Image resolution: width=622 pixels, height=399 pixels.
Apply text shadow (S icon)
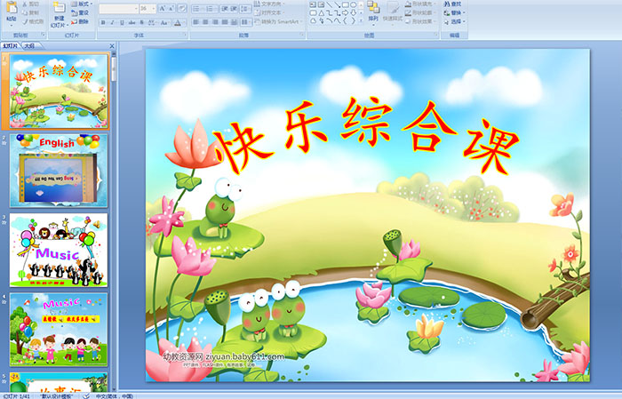[141, 22]
